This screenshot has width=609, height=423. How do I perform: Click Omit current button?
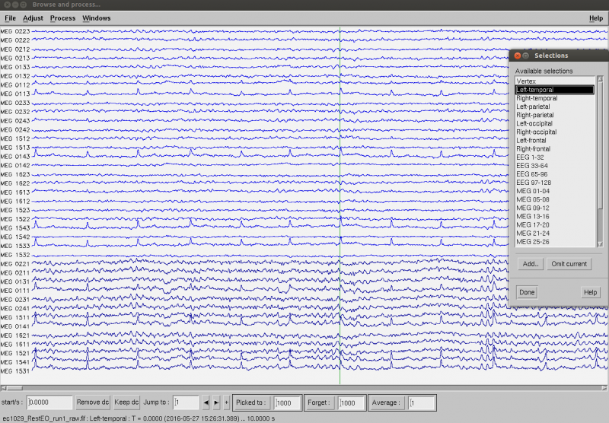coord(569,264)
